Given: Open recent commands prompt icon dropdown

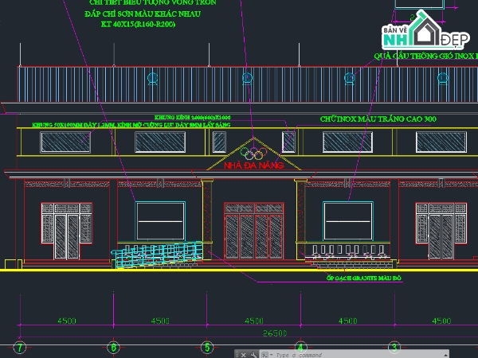Looking at the screenshot, I should pyautogui.click(x=267, y=355).
